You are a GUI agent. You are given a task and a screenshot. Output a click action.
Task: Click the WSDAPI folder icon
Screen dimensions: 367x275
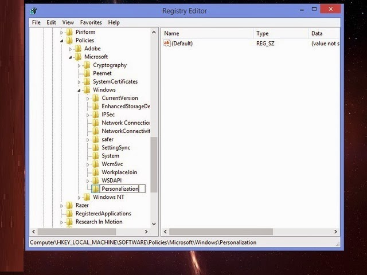pos(95,180)
